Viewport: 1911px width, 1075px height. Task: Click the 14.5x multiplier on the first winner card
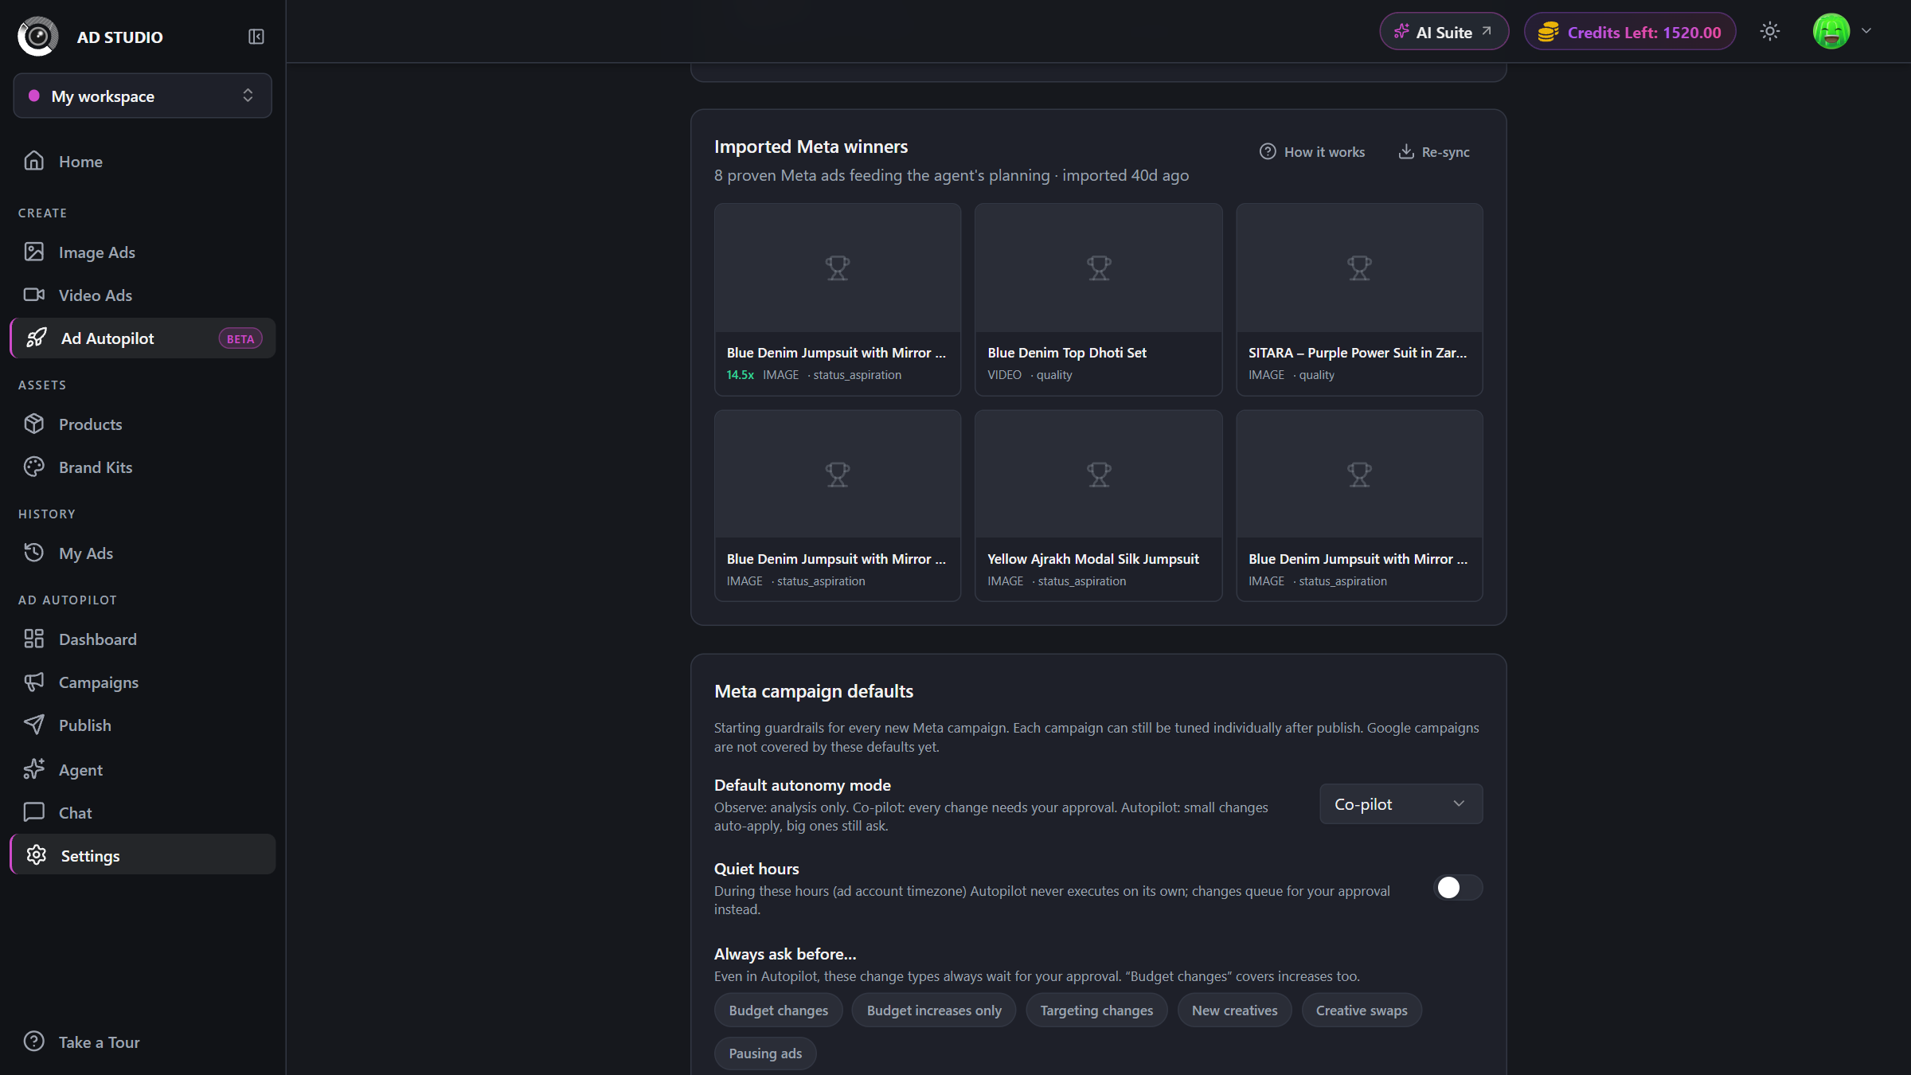(x=740, y=374)
